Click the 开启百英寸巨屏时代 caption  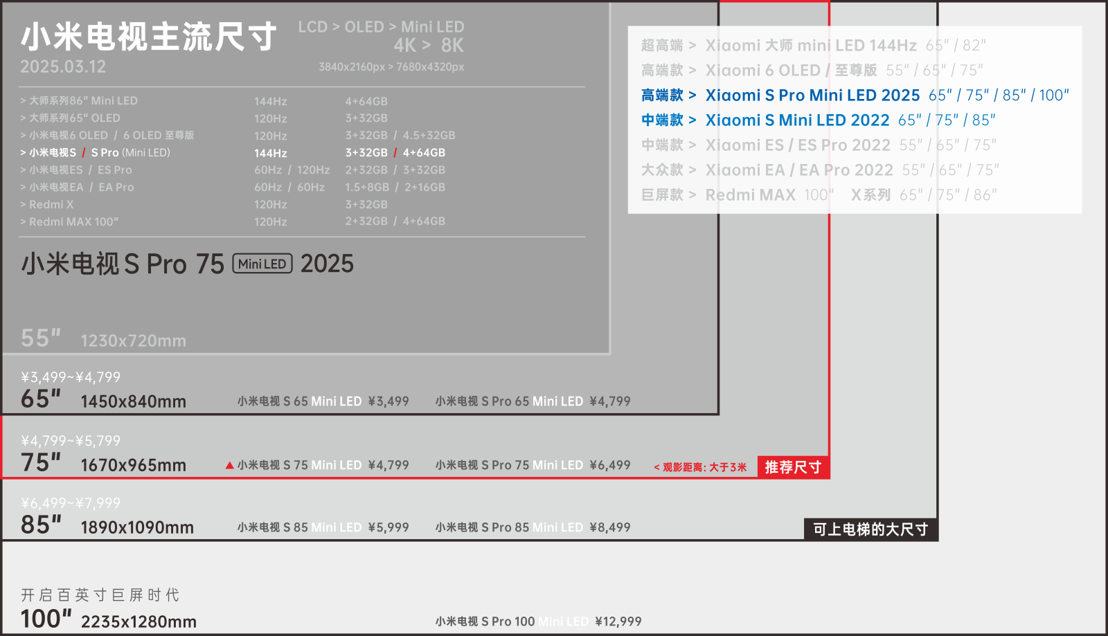[x=100, y=595]
